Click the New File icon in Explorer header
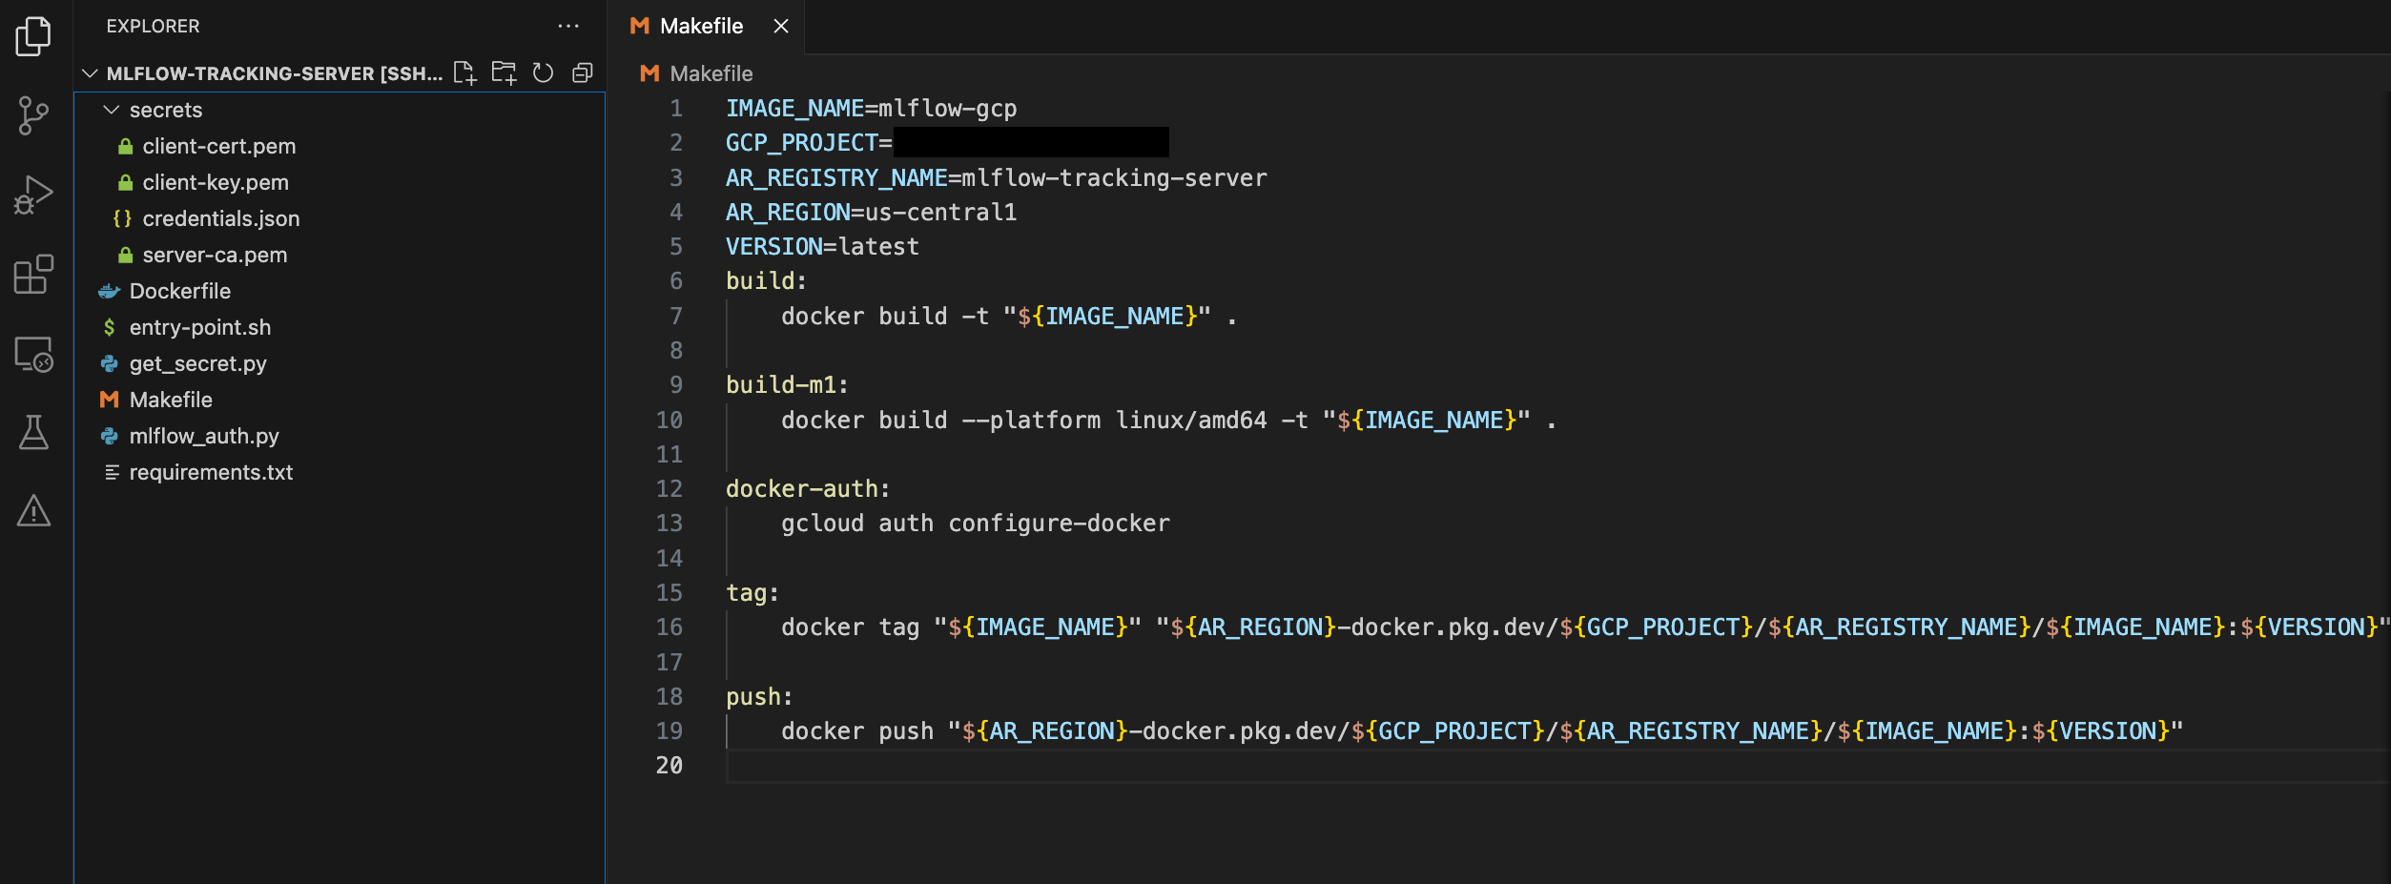Image resolution: width=2391 pixels, height=884 pixels. [464, 73]
